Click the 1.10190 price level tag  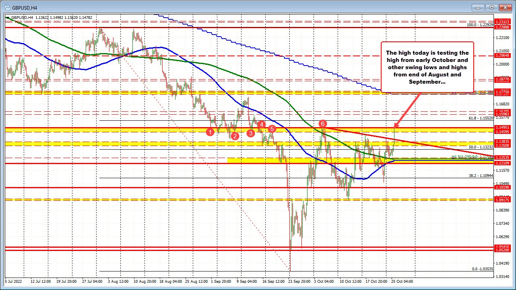click(502, 187)
